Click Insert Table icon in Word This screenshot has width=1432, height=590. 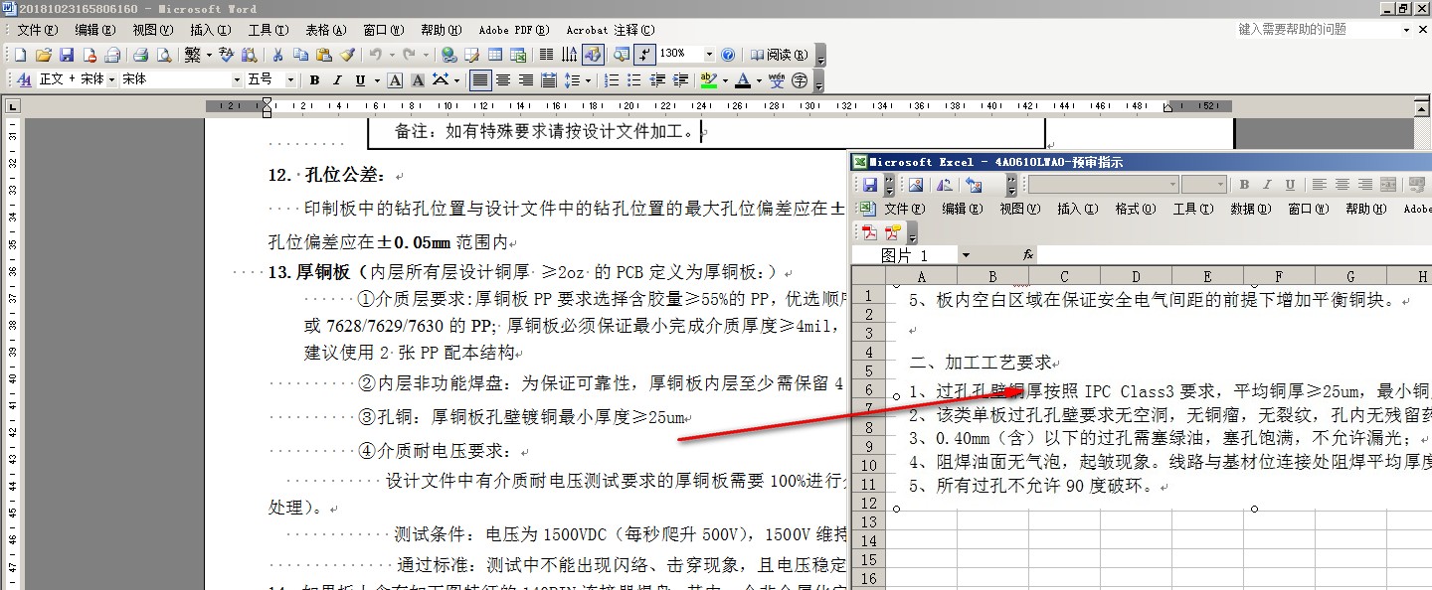pyautogui.click(x=495, y=55)
